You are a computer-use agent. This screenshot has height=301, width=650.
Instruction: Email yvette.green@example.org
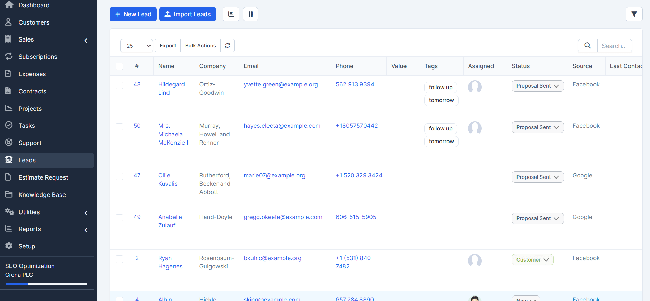pos(281,84)
